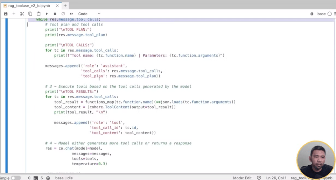Click the terminal sessions icon in status bar
This screenshot has width=336, height=180.
point(36,178)
